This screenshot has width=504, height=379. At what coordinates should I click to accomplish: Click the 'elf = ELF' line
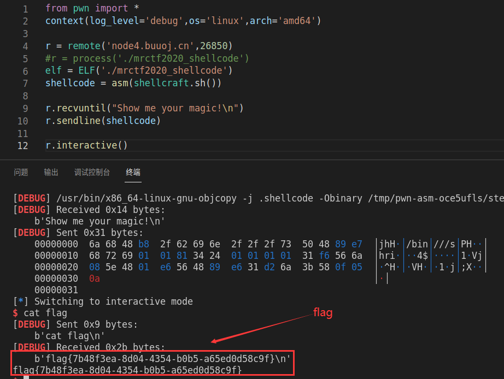pos(138,70)
